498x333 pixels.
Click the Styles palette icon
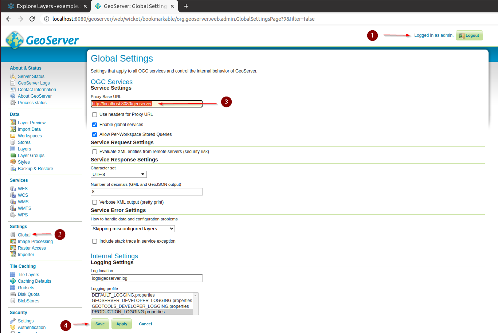coord(13,162)
